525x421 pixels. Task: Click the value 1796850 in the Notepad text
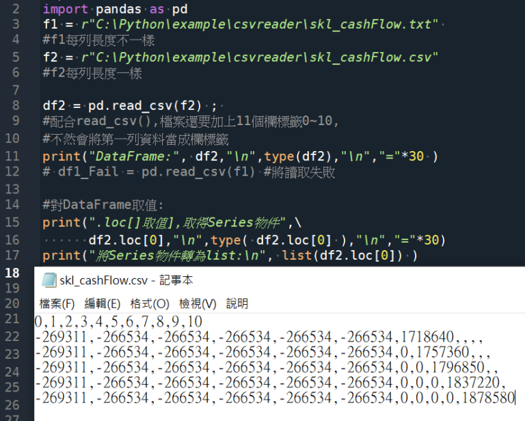(458, 368)
